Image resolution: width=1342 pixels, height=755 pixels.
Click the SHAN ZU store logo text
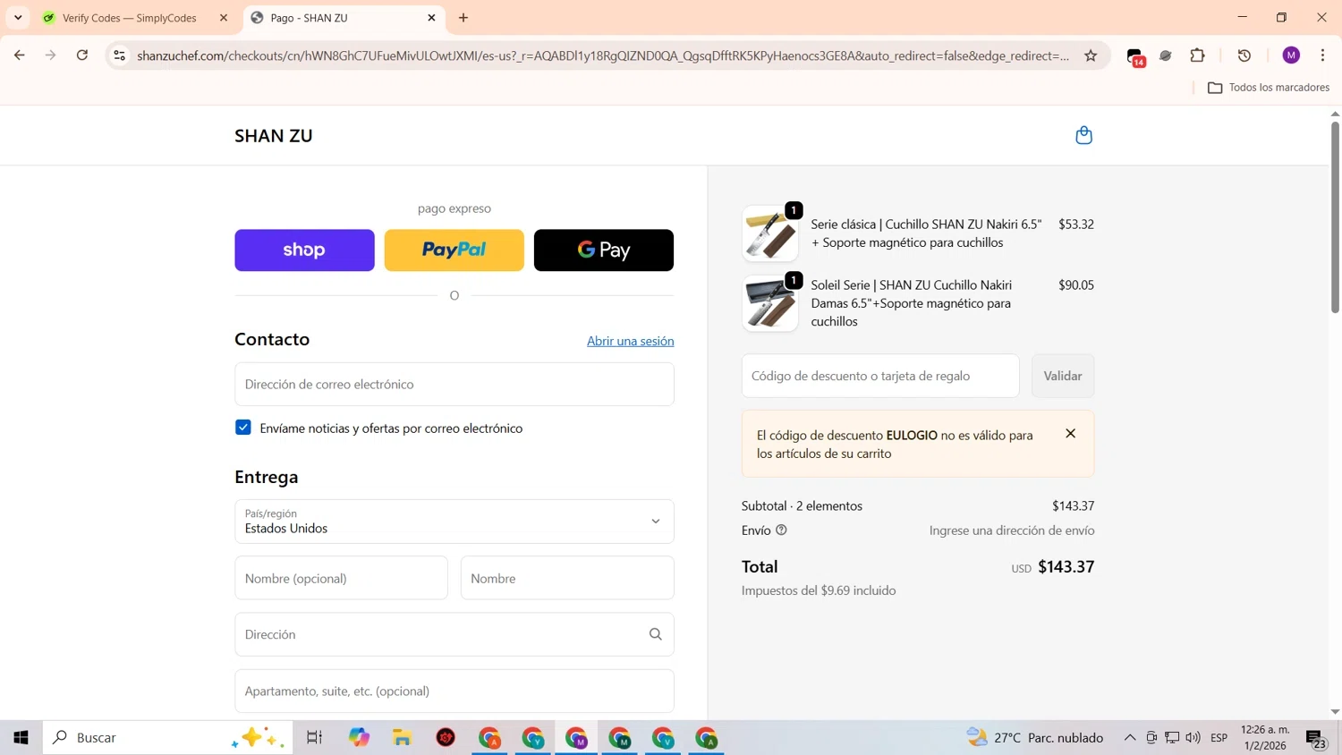click(274, 135)
